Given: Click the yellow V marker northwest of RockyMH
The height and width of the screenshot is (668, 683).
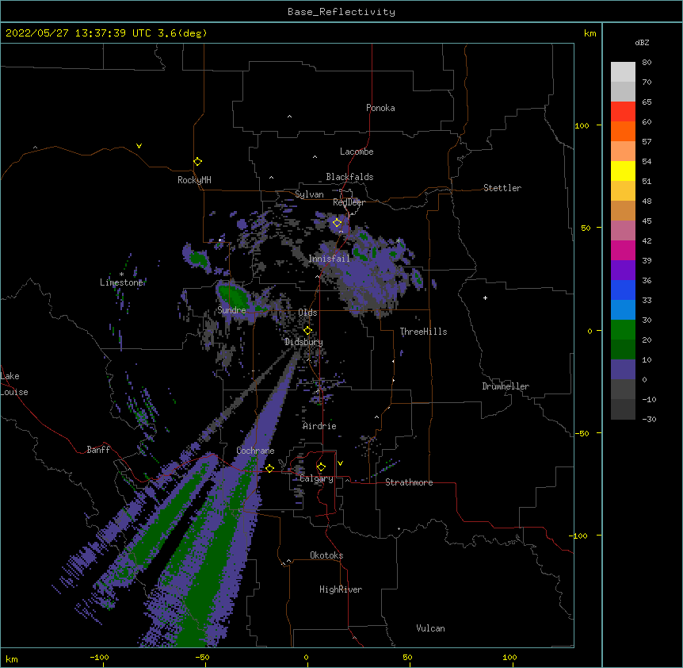Looking at the screenshot, I should 139,146.
